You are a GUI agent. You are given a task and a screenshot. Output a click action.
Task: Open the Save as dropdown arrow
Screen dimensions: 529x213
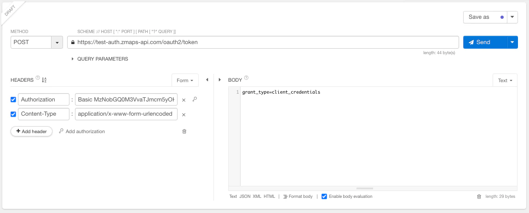(x=512, y=17)
